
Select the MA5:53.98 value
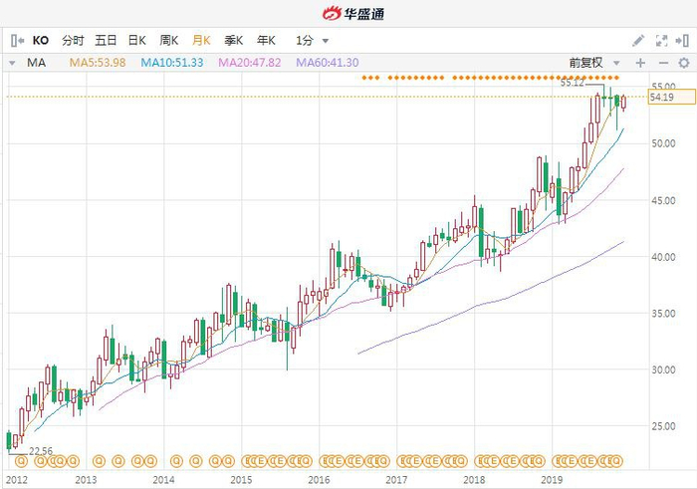coord(98,63)
